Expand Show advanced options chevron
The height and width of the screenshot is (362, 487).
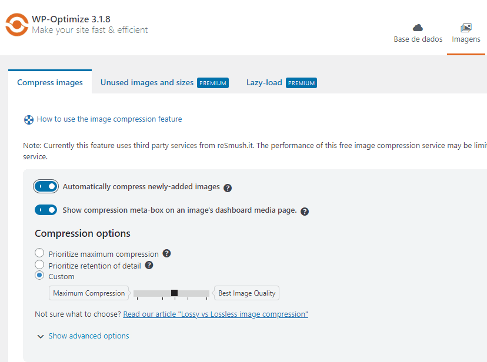41,336
